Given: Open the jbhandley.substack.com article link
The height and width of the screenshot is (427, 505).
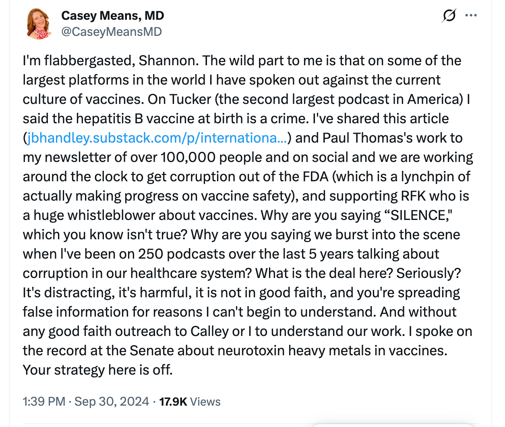Looking at the screenshot, I should click(157, 138).
